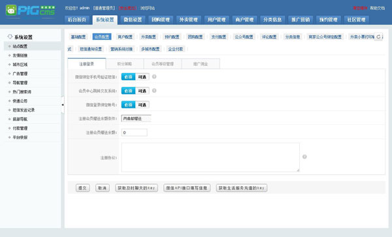Click help icon next to 注册协议 textarea
The height and width of the screenshot is (237, 392).
click(304, 157)
